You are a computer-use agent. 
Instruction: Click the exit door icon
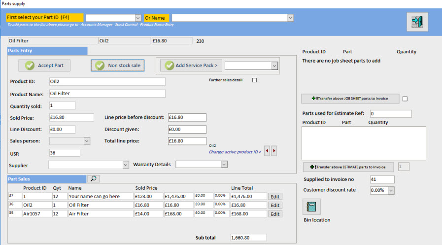(417, 22)
